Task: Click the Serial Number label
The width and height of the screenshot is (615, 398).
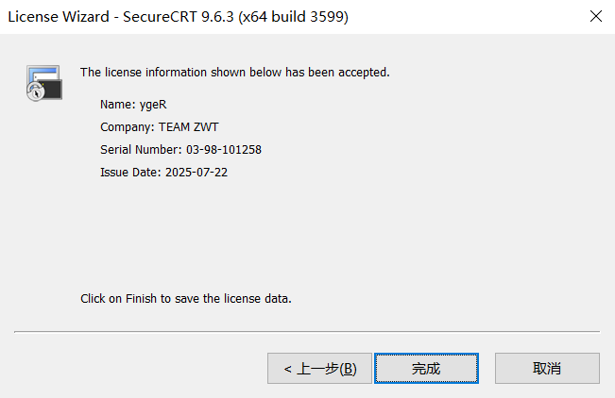Action: point(141,150)
